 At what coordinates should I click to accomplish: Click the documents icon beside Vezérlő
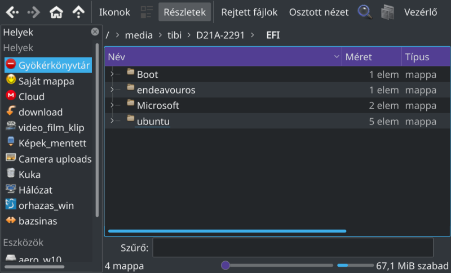(x=387, y=12)
